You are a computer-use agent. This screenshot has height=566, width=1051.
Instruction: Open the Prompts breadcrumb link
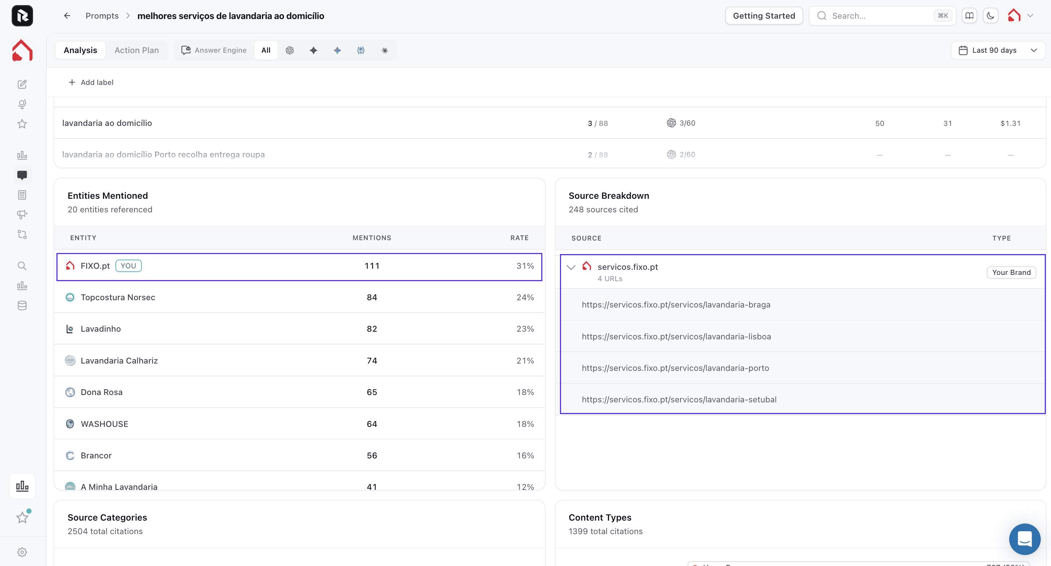[x=102, y=16]
